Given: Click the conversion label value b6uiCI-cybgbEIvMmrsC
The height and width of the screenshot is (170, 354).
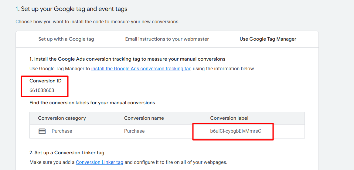Looking at the screenshot, I should click(236, 131).
